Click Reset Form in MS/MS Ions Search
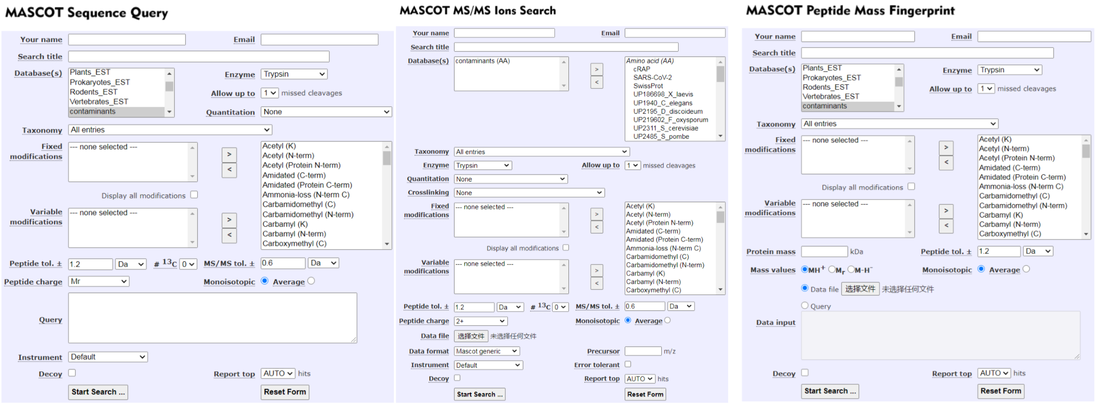The image size is (1096, 404). coord(645,394)
